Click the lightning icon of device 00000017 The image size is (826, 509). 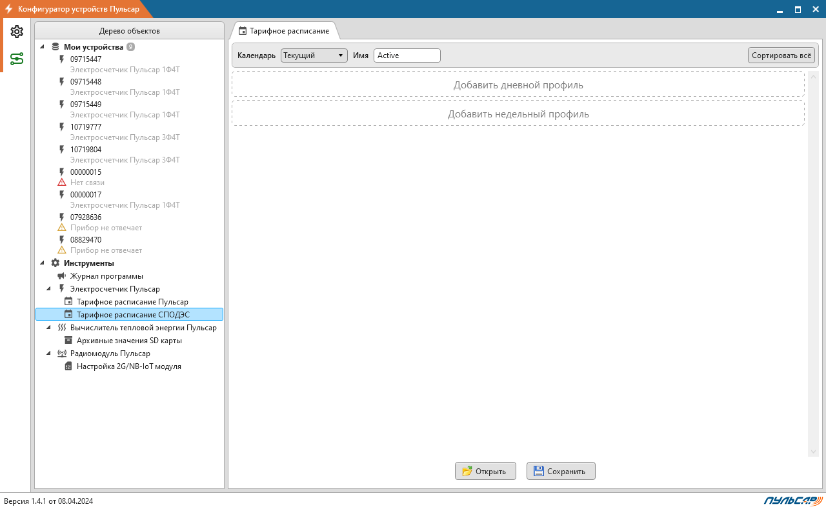[x=62, y=195]
